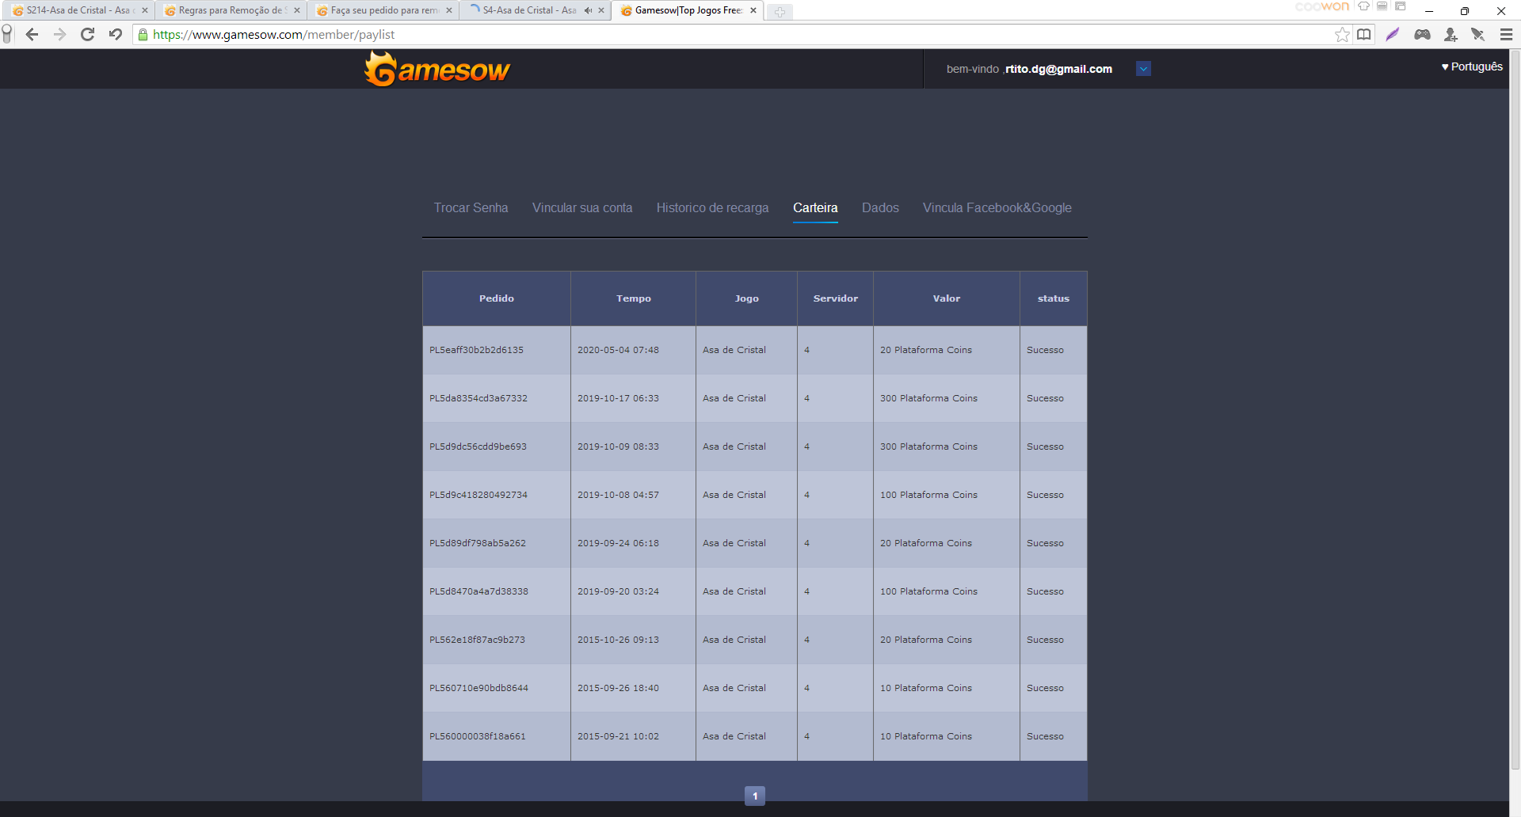Bookmark page with the star icon

(1342, 34)
